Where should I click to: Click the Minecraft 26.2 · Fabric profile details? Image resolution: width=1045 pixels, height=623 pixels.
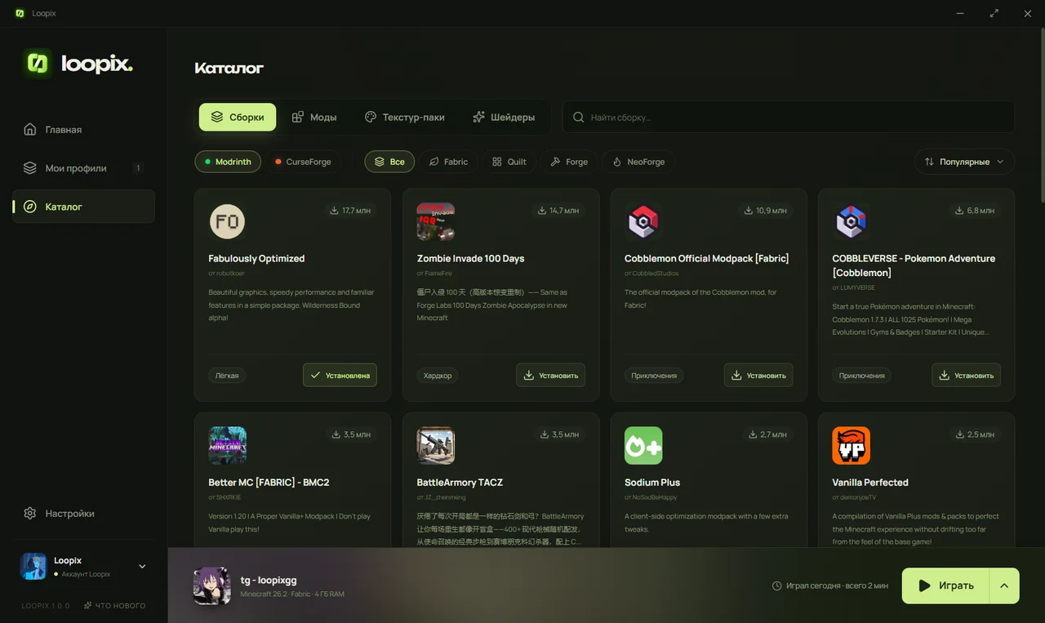pyautogui.click(x=292, y=594)
